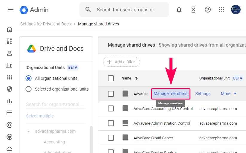Image resolution: width=246 pixels, height=153 pixels.
Task: Check the highlighted AdvaCar row checkbox
Action: click(111, 94)
